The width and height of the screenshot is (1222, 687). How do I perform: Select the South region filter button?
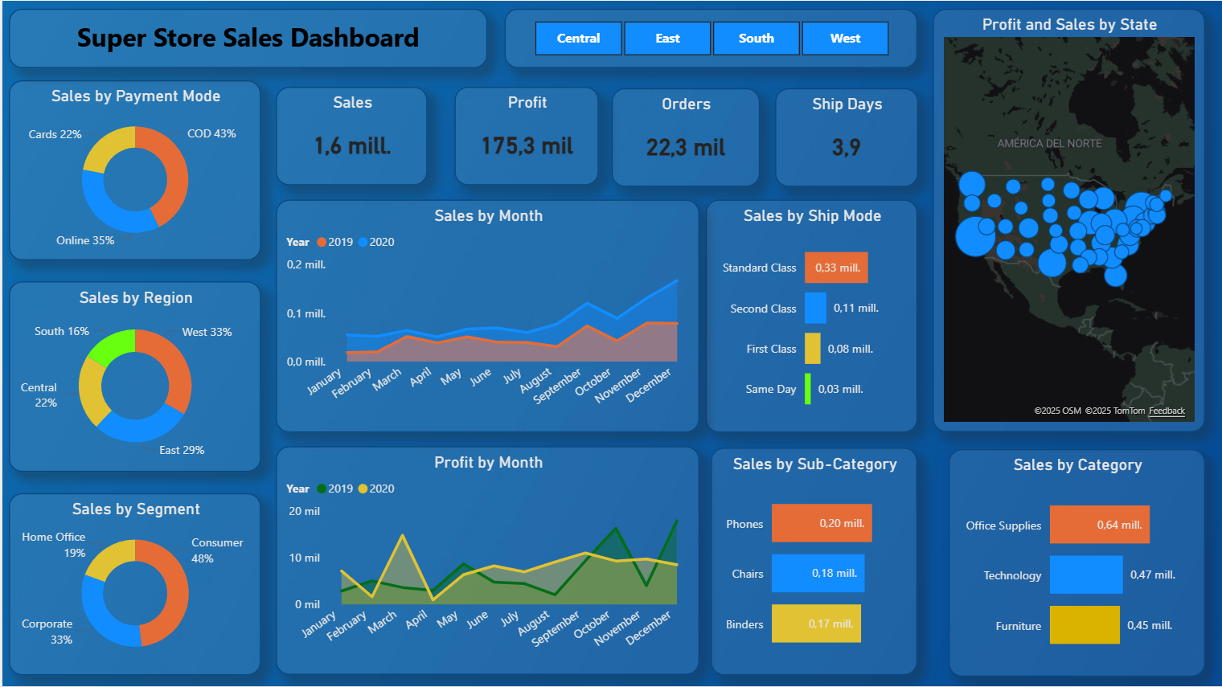(756, 38)
